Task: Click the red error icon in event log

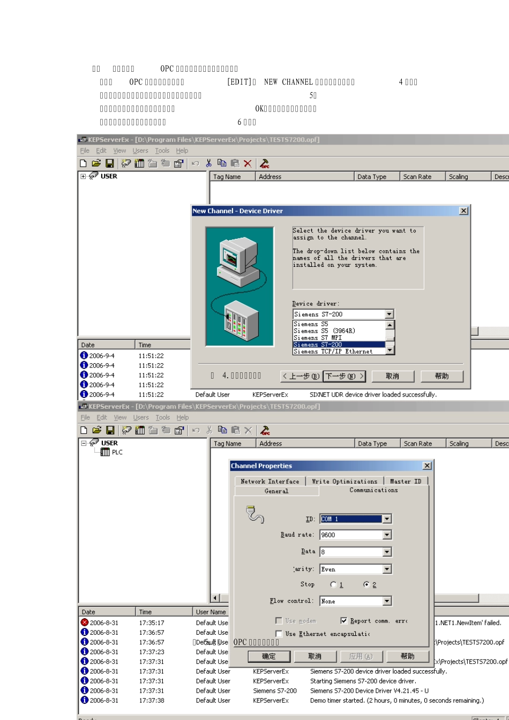Action: 84,622
